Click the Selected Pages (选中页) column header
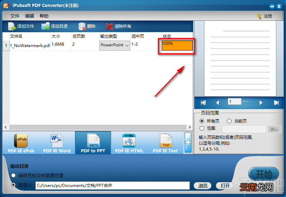The width and height of the screenshot is (286, 197). [146, 36]
